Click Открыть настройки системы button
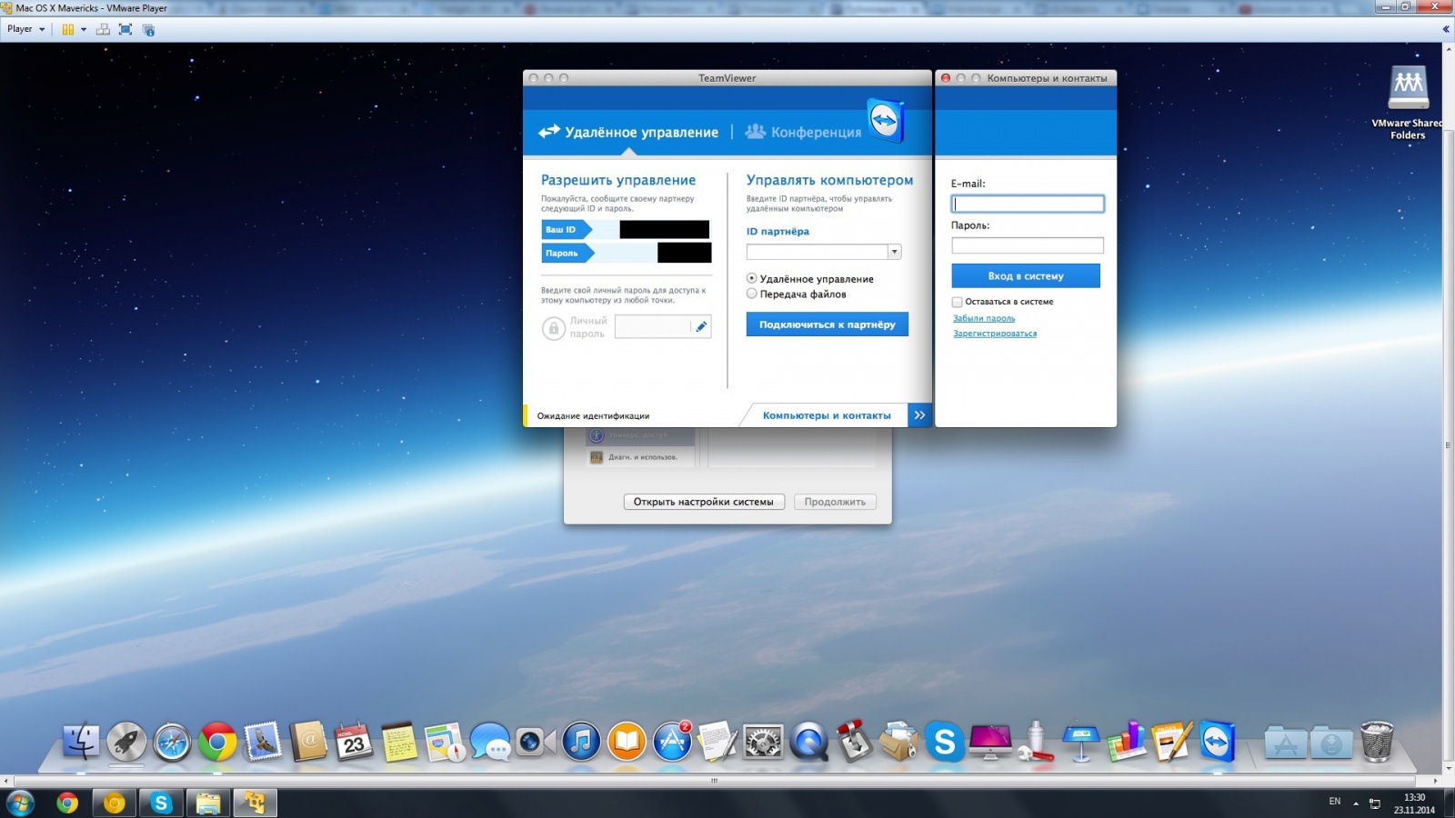Viewport: 1455px width, 818px height. pos(704,502)
